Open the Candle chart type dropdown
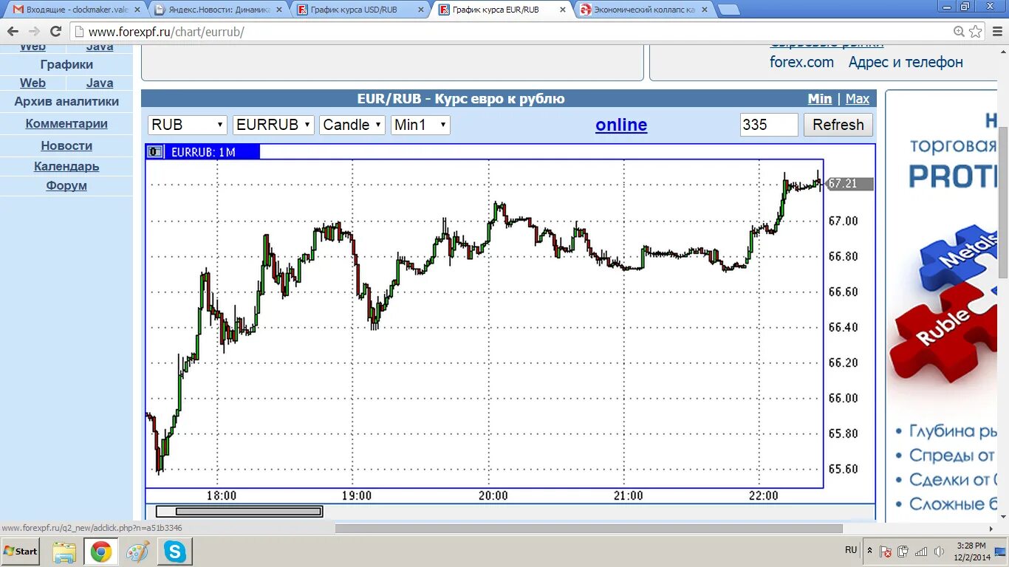This screenshot has width=1009, height=567. (352, 125)
